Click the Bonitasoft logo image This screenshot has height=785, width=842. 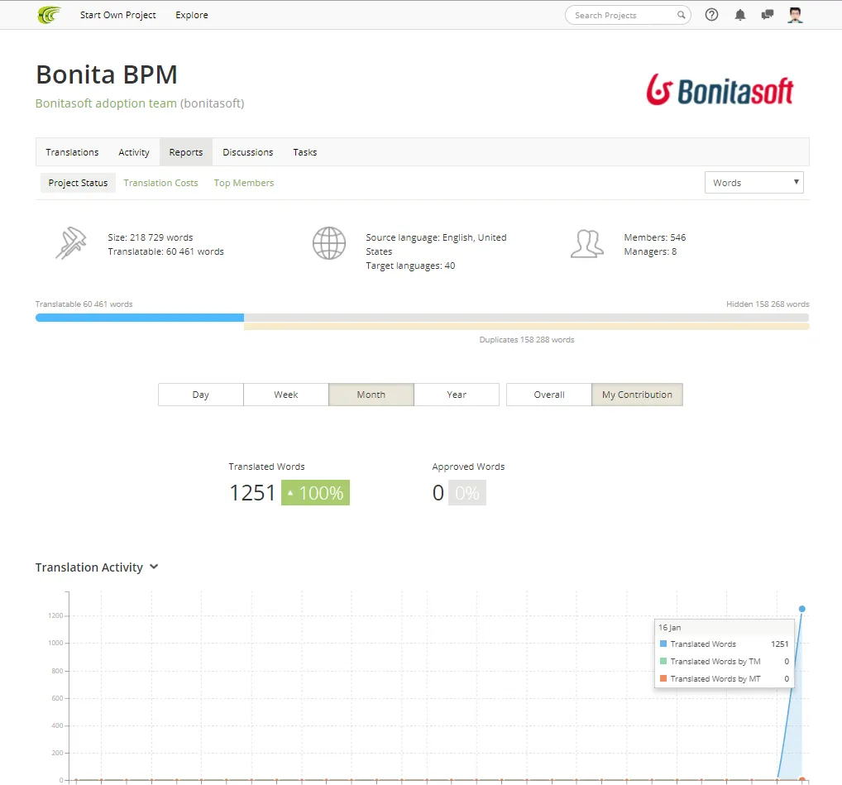click(720, 89)
